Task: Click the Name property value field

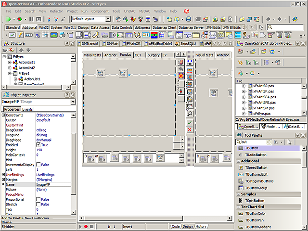Action: pyautogui.click(x=53, y=184)
